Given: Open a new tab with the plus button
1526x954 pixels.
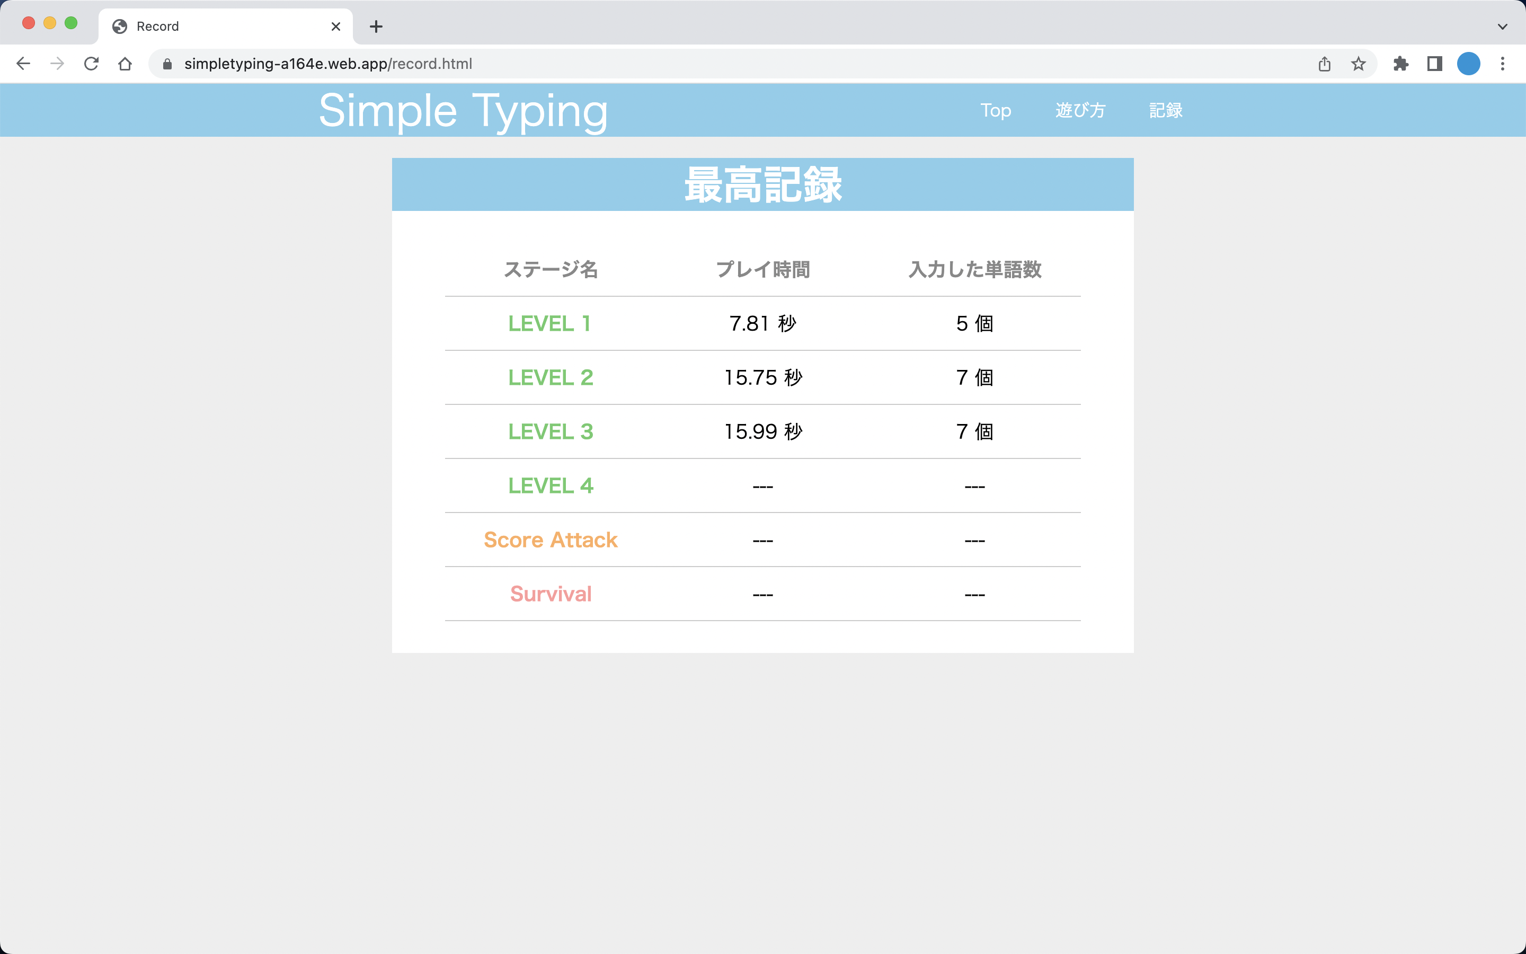Looking at the screenshot, I should tap(376, 26).
